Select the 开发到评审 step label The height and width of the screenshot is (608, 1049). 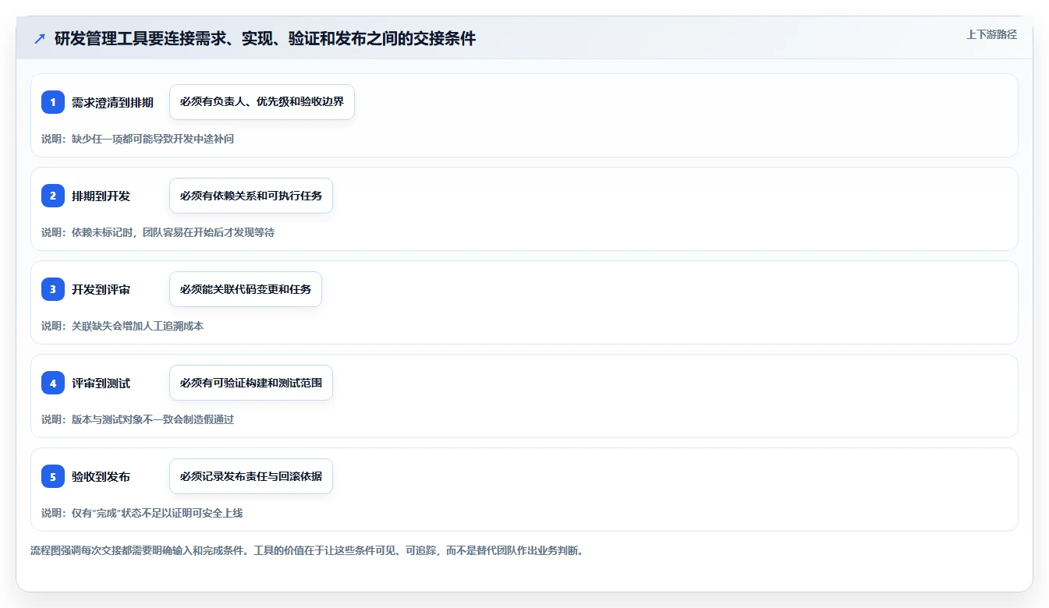coord(101,289)
